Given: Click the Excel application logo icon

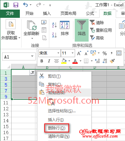Looking at the screenshot, I should click(6, 5).
